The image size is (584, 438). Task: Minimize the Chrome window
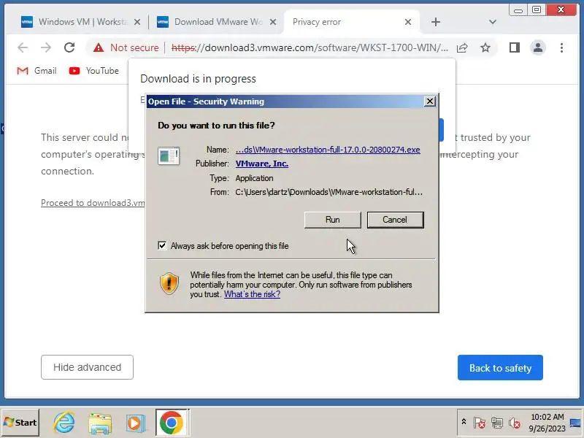coord(518,10)
